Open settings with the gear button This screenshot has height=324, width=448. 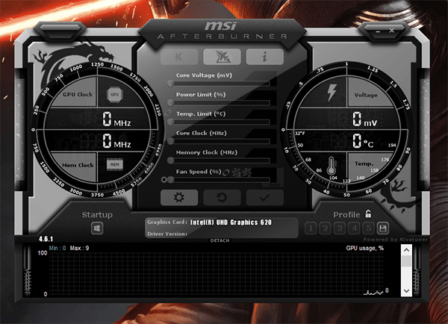coord(179,197)
